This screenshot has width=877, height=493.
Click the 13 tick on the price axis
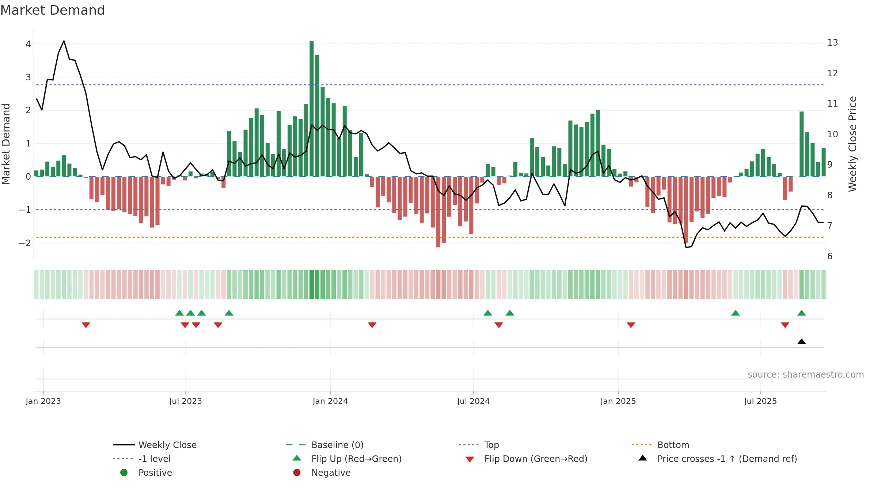(x=832, y=43)
